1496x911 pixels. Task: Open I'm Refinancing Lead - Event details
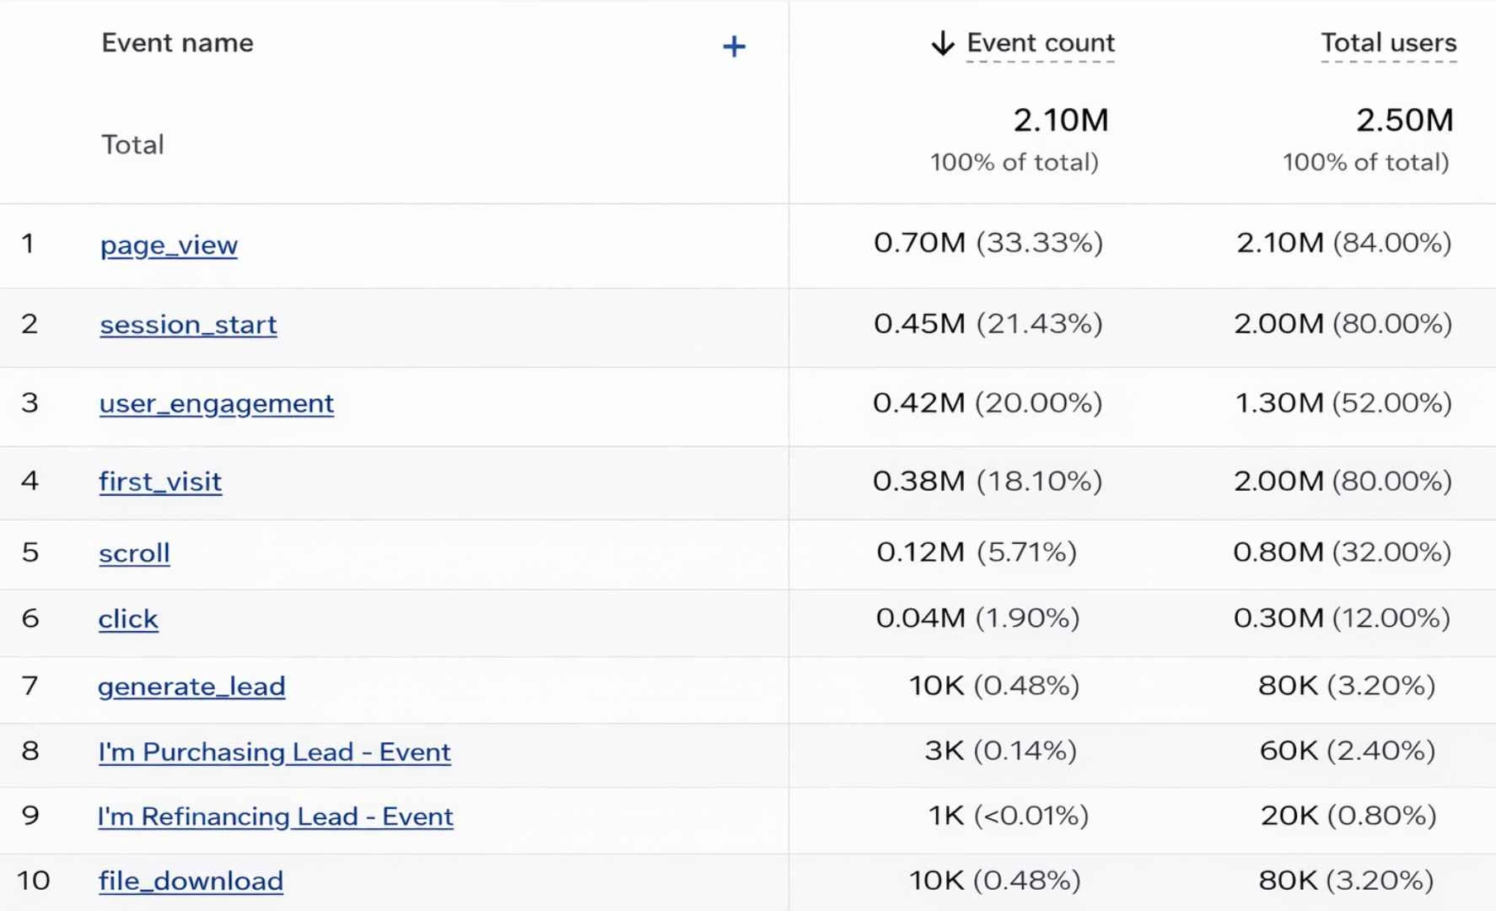click(x=276, y=817)
